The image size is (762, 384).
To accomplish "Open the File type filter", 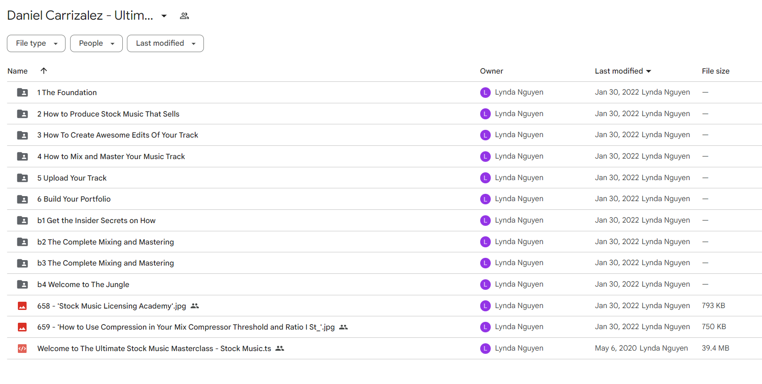I will point(36,43).
